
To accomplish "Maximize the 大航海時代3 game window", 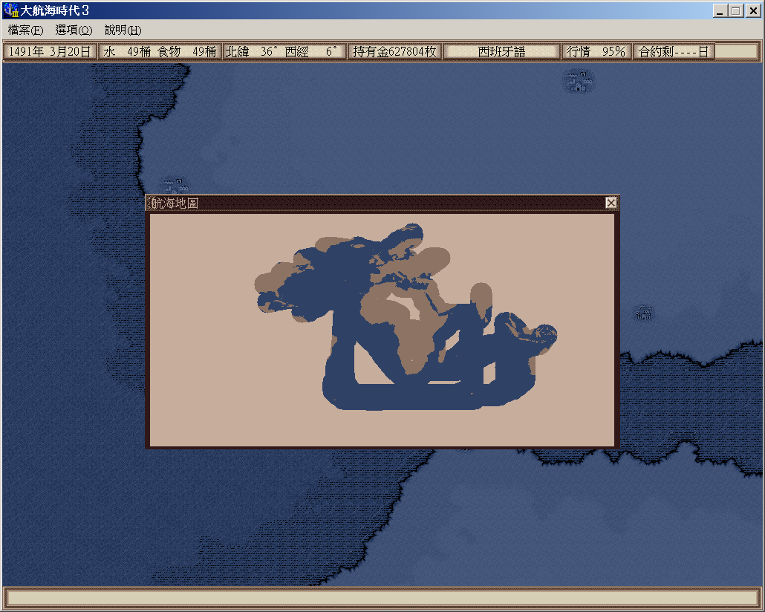I will 735,10.
